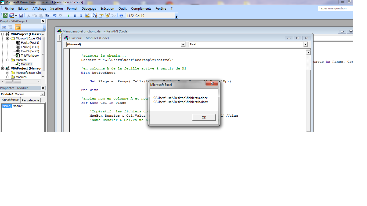Switch to the Par catégorie properties tab

point(30,100)
